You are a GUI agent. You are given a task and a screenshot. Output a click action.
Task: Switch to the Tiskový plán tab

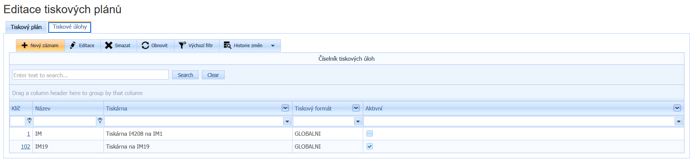click(26, 27)
